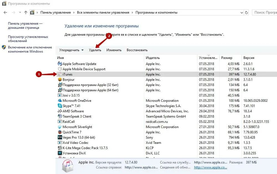
Task: Click icon of Поддержка программ Apple (32 бит)
Action: [x=60, y=85]
